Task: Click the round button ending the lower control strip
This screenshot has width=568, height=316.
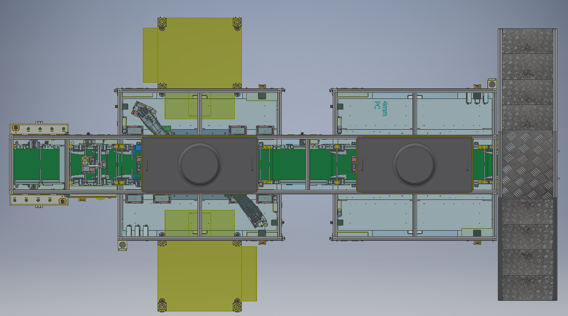Action: tap(62, 201)
